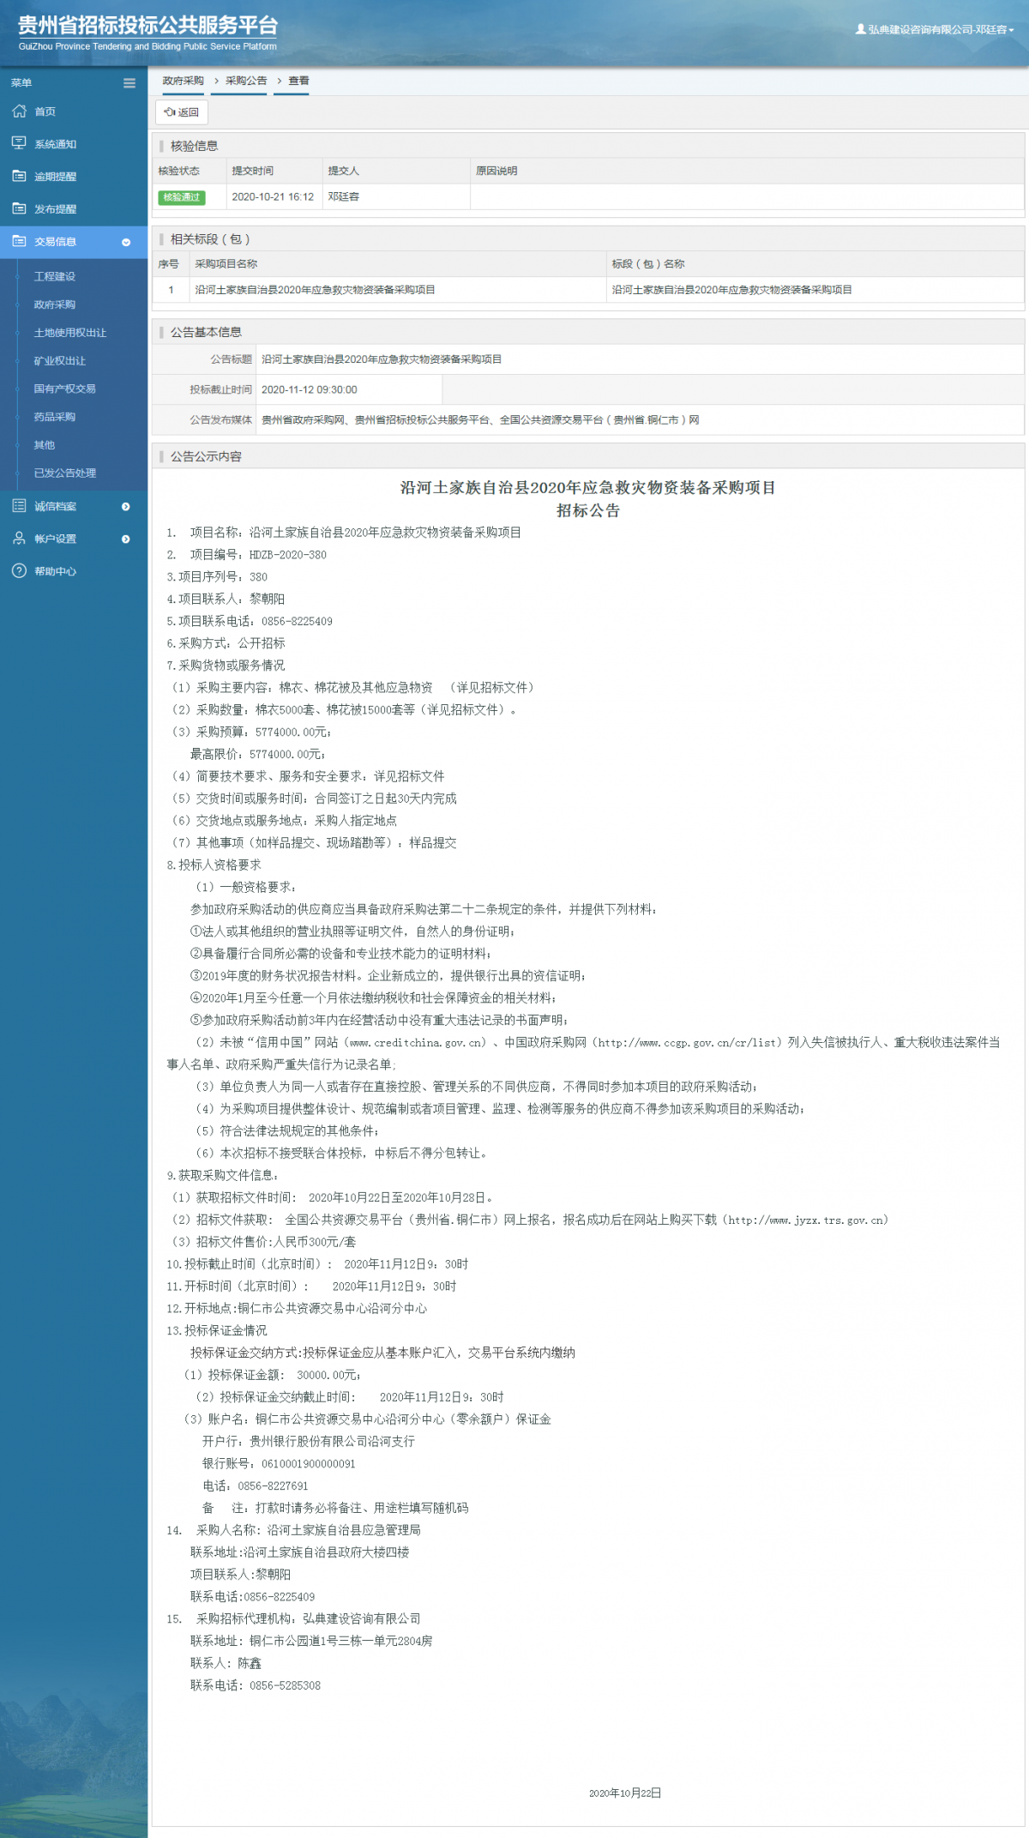Click 采购公告 in the breadcrumb

click(246, 81)
